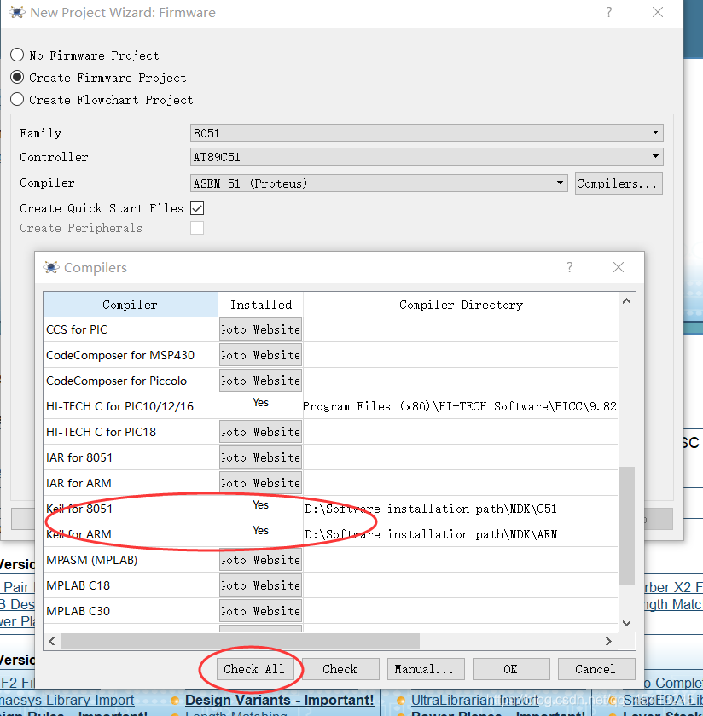Click horizontal scrollbar thumb in compilers list
The height and width of the screenshot is (716, 703).
point(241,641)
